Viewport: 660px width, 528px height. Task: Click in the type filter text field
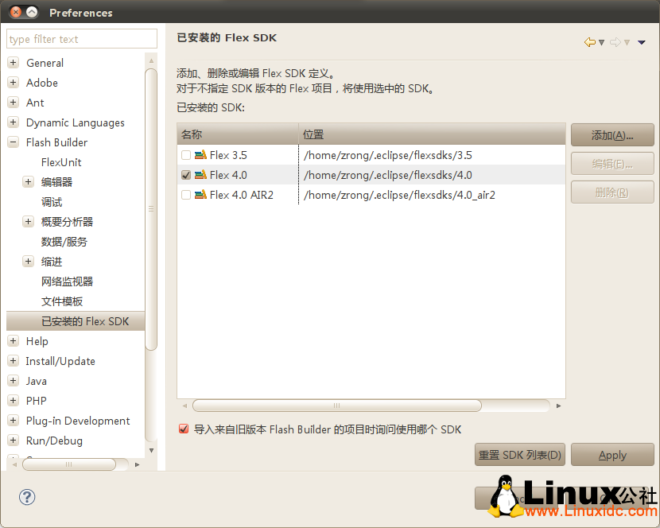[x=81, y=39]
